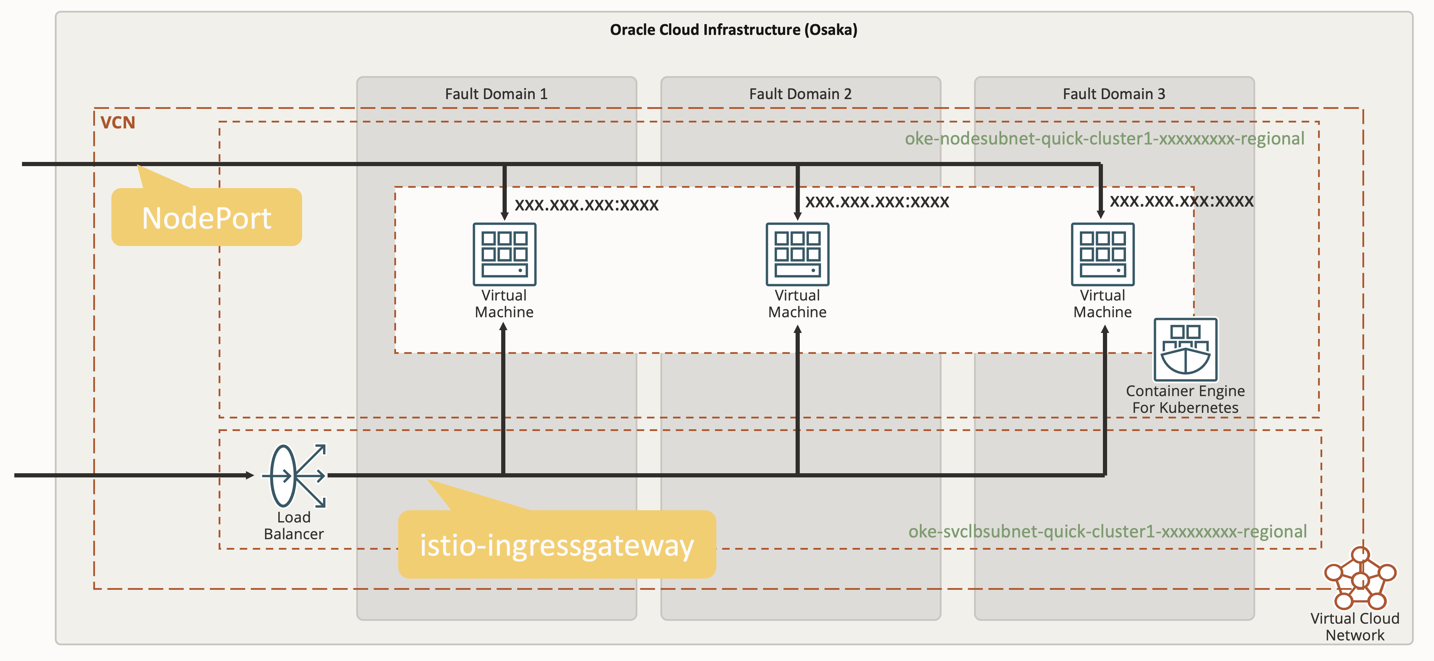Viewport: 1434px width, 661px height.
Task: Select the Fault Domain 2 heading
Action: [800, 94]
